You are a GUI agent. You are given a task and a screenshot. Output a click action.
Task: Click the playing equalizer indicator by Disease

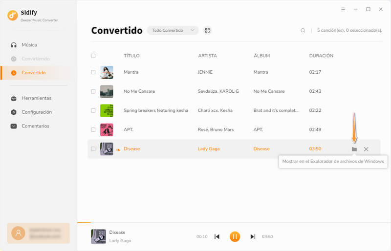[118, 150]
